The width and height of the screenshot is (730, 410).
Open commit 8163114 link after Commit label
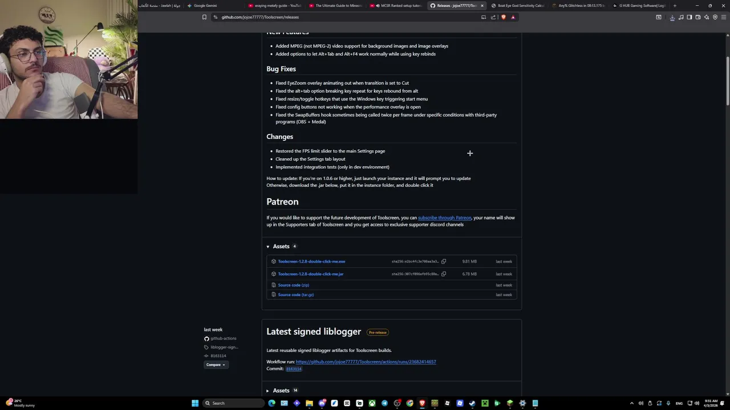click(294, 369)
